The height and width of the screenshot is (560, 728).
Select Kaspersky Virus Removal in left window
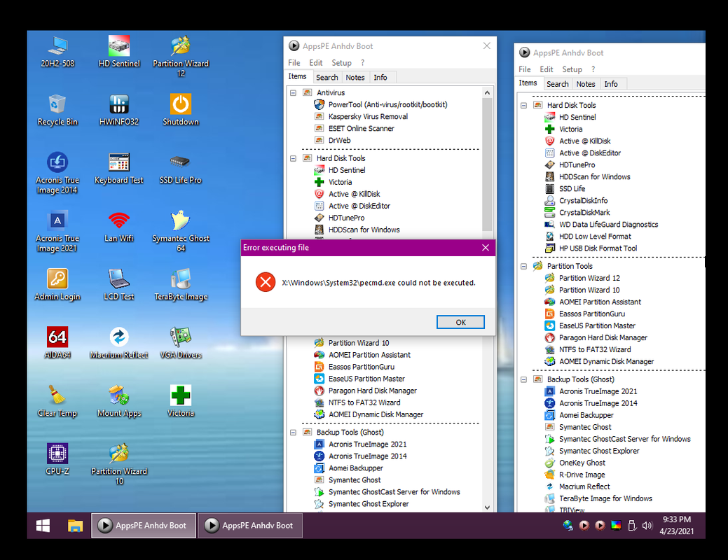368,116
